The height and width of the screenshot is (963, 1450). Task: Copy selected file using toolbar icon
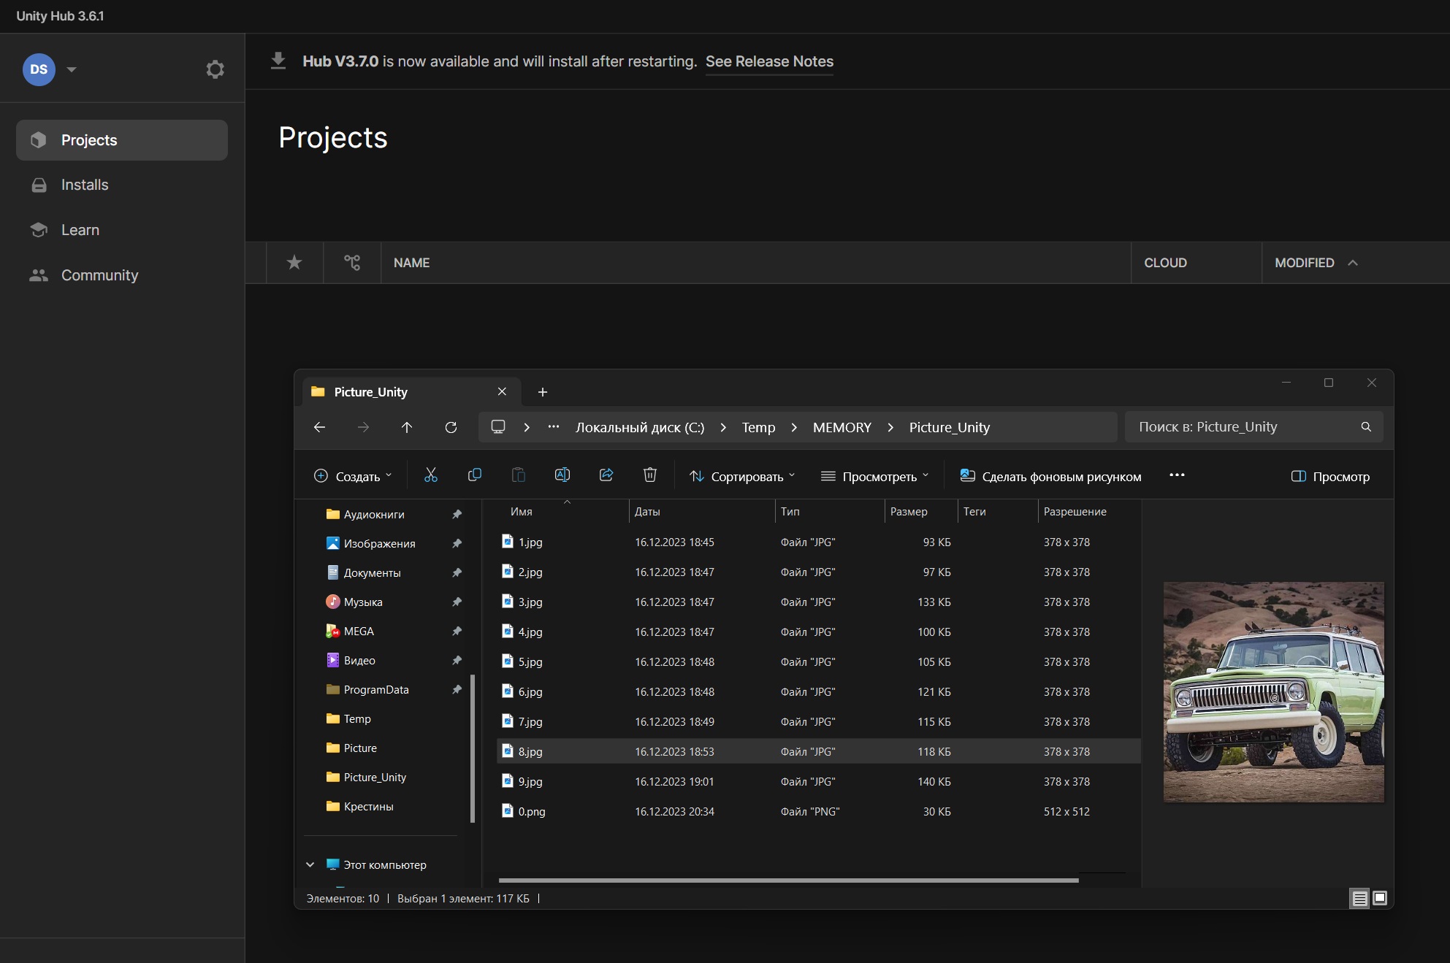coord(475,475)
